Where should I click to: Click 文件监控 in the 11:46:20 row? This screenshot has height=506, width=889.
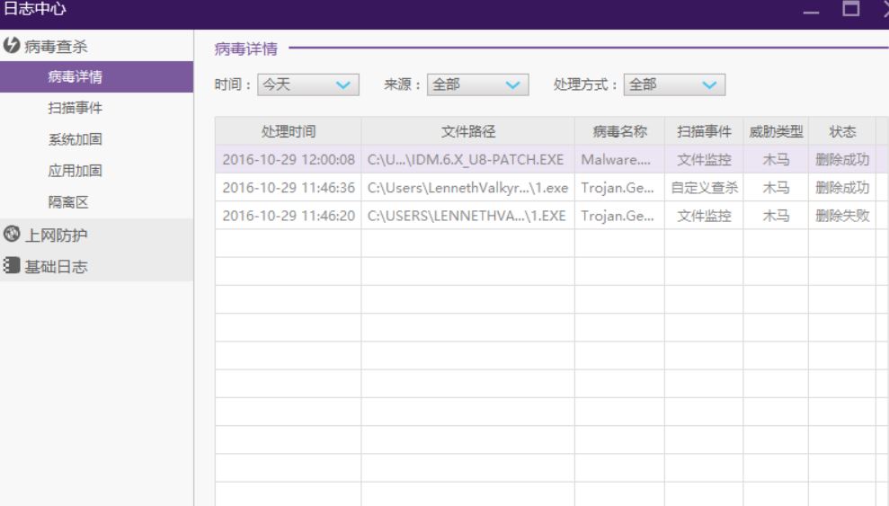pos(704,216)
